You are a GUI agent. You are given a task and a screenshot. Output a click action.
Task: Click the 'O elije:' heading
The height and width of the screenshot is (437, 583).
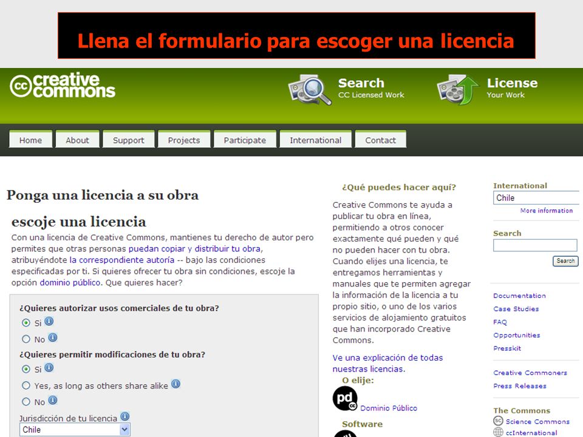tap(358, 380)
